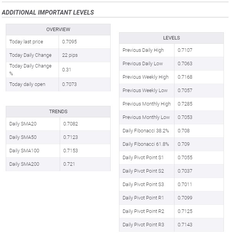Screen dimensions: 230x234
Task: Select the Daily Fibonacci 61.8% value 0.709
Action: (183, 144)
